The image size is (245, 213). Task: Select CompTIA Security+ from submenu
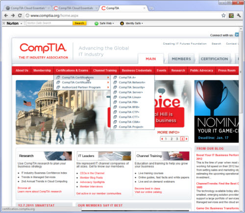[x=132, y=87]
